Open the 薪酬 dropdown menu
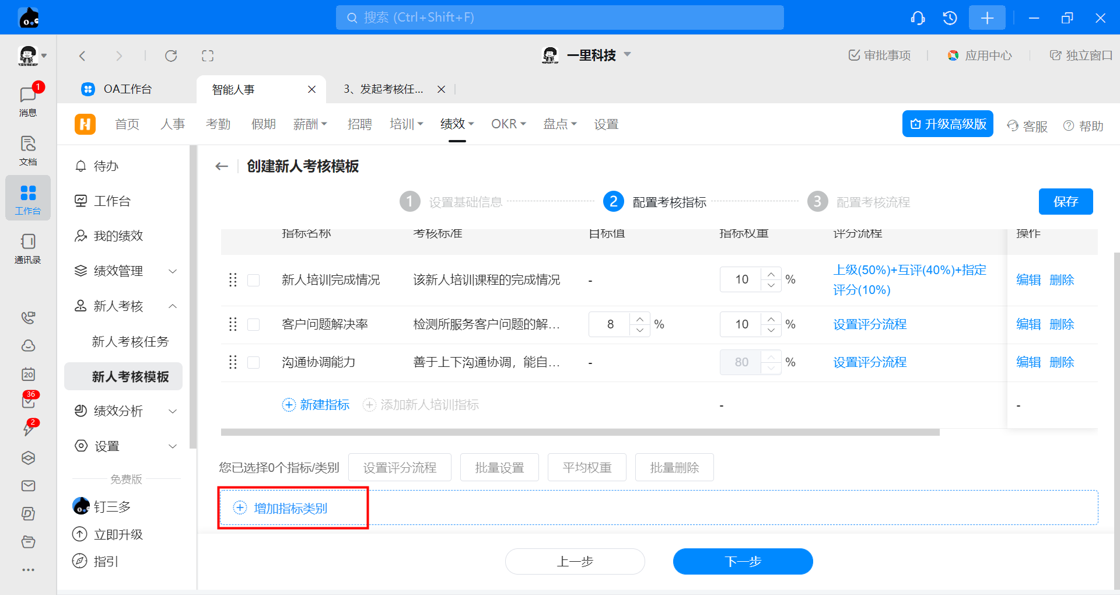 pos(310,124)
